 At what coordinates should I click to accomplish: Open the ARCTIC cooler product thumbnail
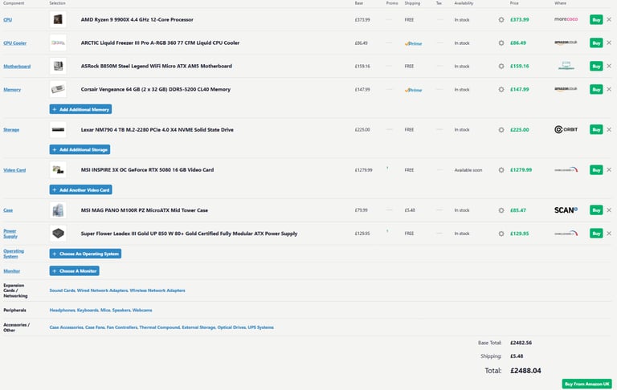pyautogui.click(x=58, y=43)
